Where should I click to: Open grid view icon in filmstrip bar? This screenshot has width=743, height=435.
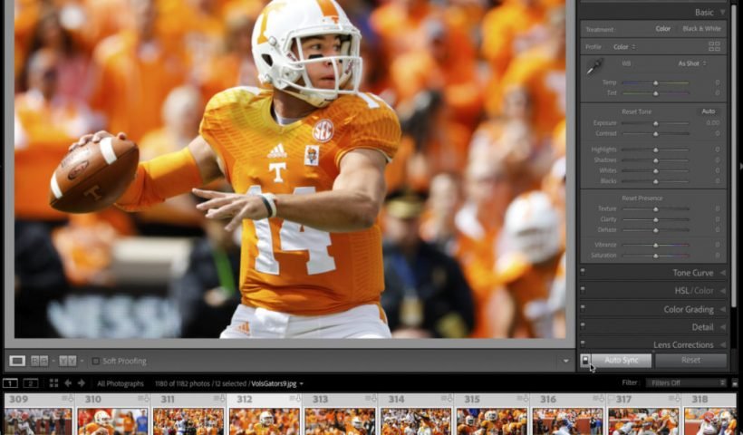tap(53, 383)
